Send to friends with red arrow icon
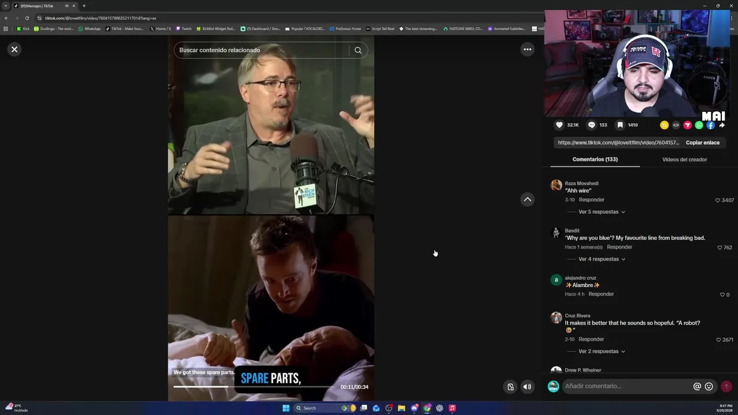The width and height of the screenshot is (738, 415). [687, 125]
